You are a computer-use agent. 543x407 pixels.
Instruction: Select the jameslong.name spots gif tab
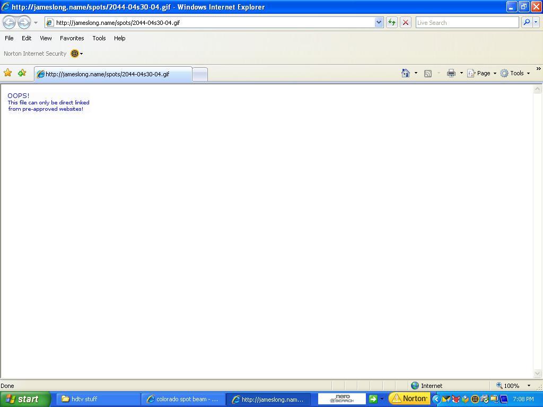click(x=113, y=74)
